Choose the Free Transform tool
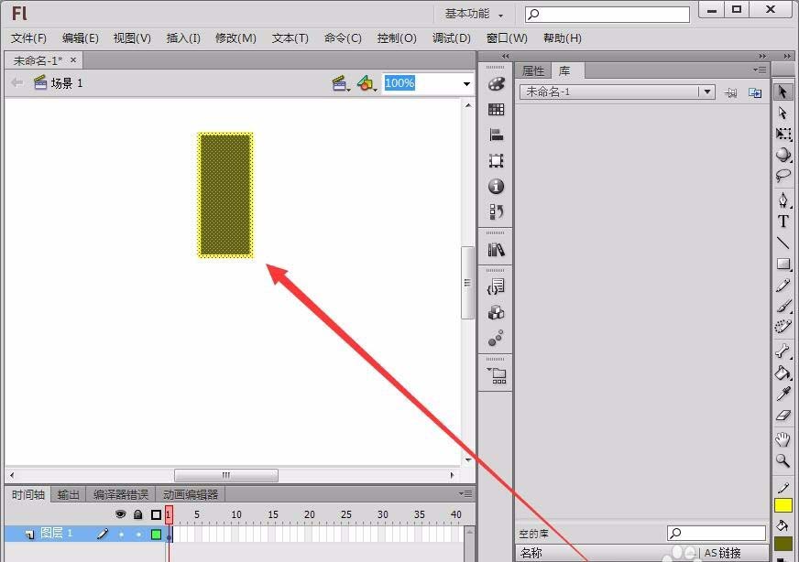 [783, 134]
